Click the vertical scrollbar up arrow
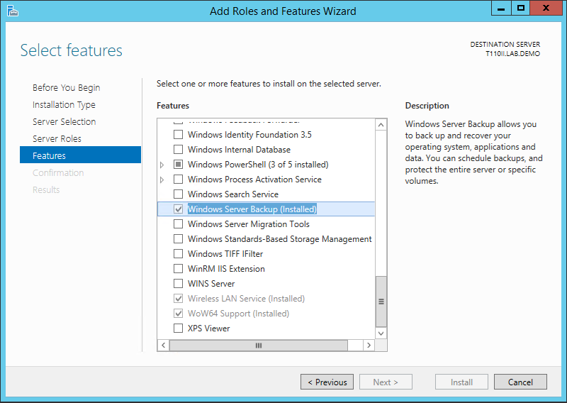 [x=381, y=125]
